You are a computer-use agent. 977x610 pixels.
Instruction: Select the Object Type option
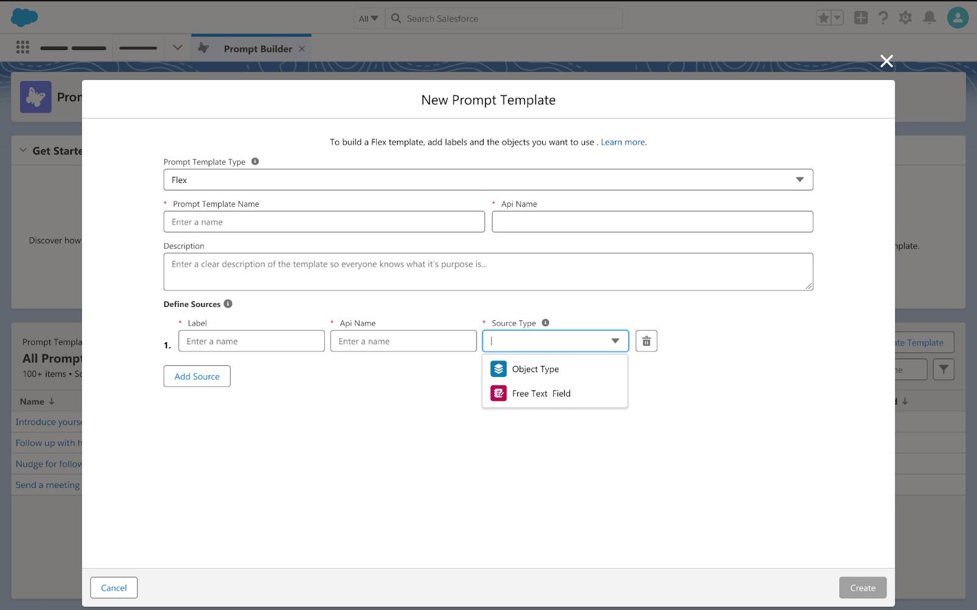coord(555,369)
